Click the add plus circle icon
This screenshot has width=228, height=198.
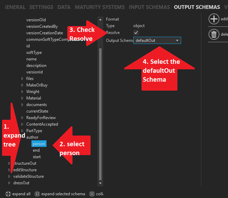[214, 19]
